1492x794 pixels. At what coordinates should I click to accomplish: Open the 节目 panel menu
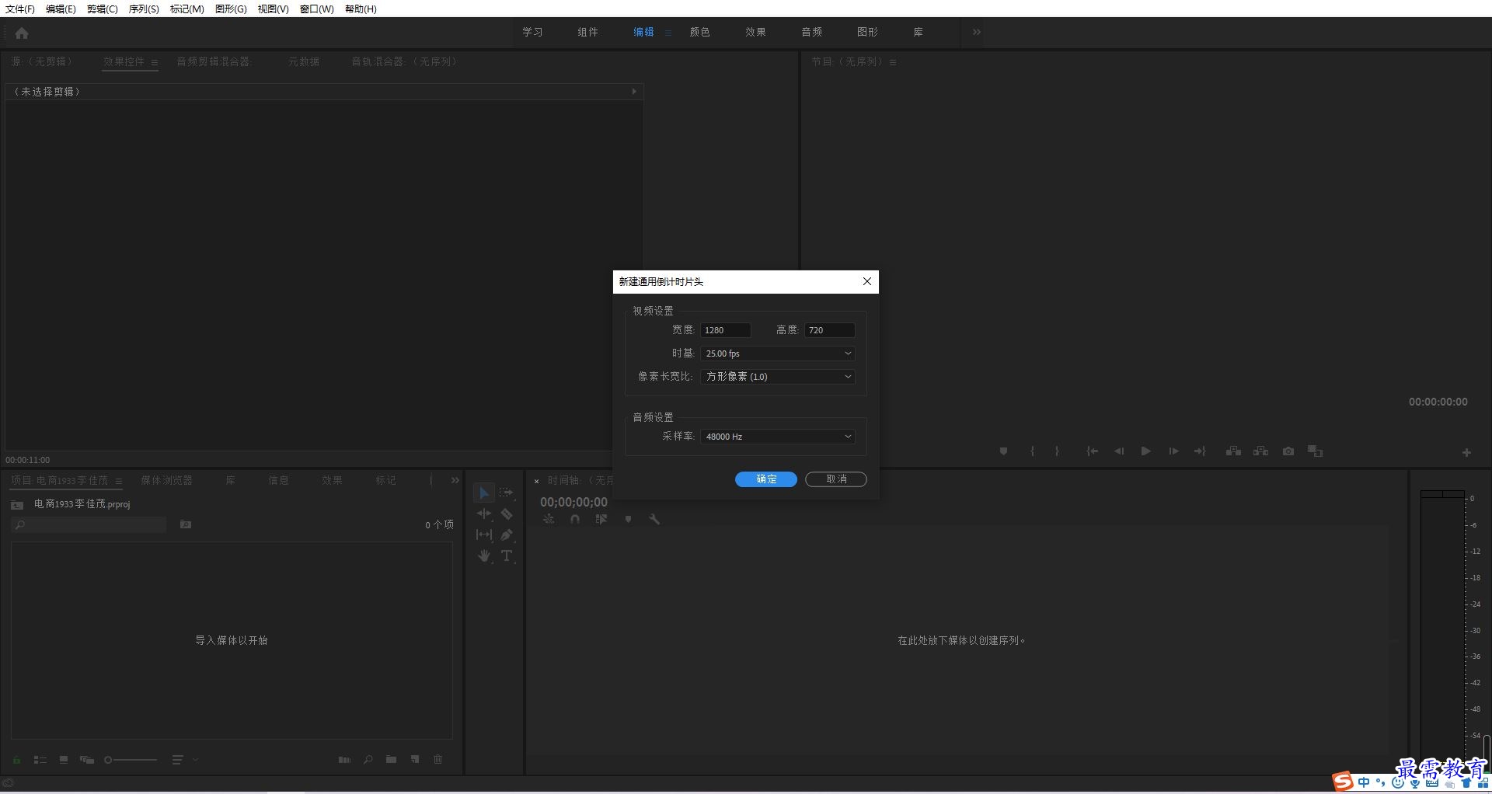point(893,62)
